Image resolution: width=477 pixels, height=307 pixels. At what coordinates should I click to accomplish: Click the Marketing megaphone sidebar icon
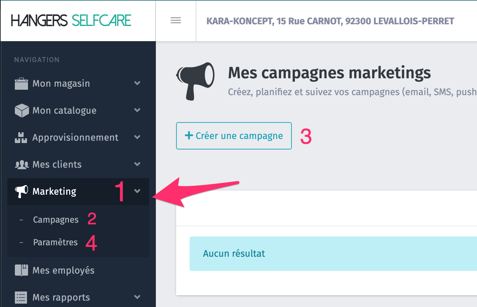tap(21, 191)
